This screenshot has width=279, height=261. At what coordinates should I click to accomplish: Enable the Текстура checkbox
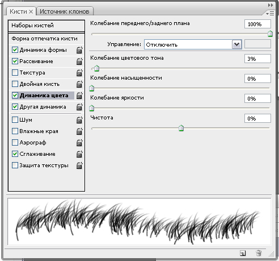pos(15,73)
